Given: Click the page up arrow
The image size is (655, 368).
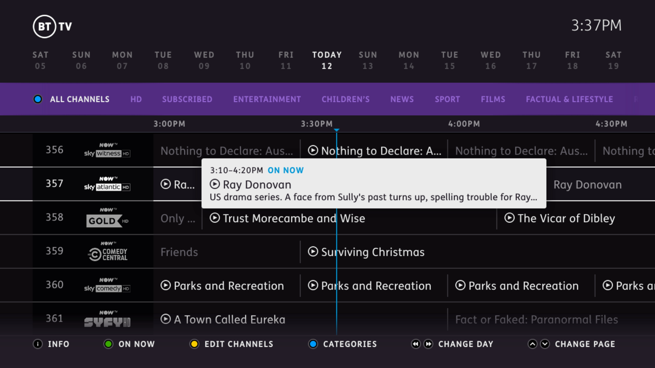Looking at the screenshot, I should (532, 344).
